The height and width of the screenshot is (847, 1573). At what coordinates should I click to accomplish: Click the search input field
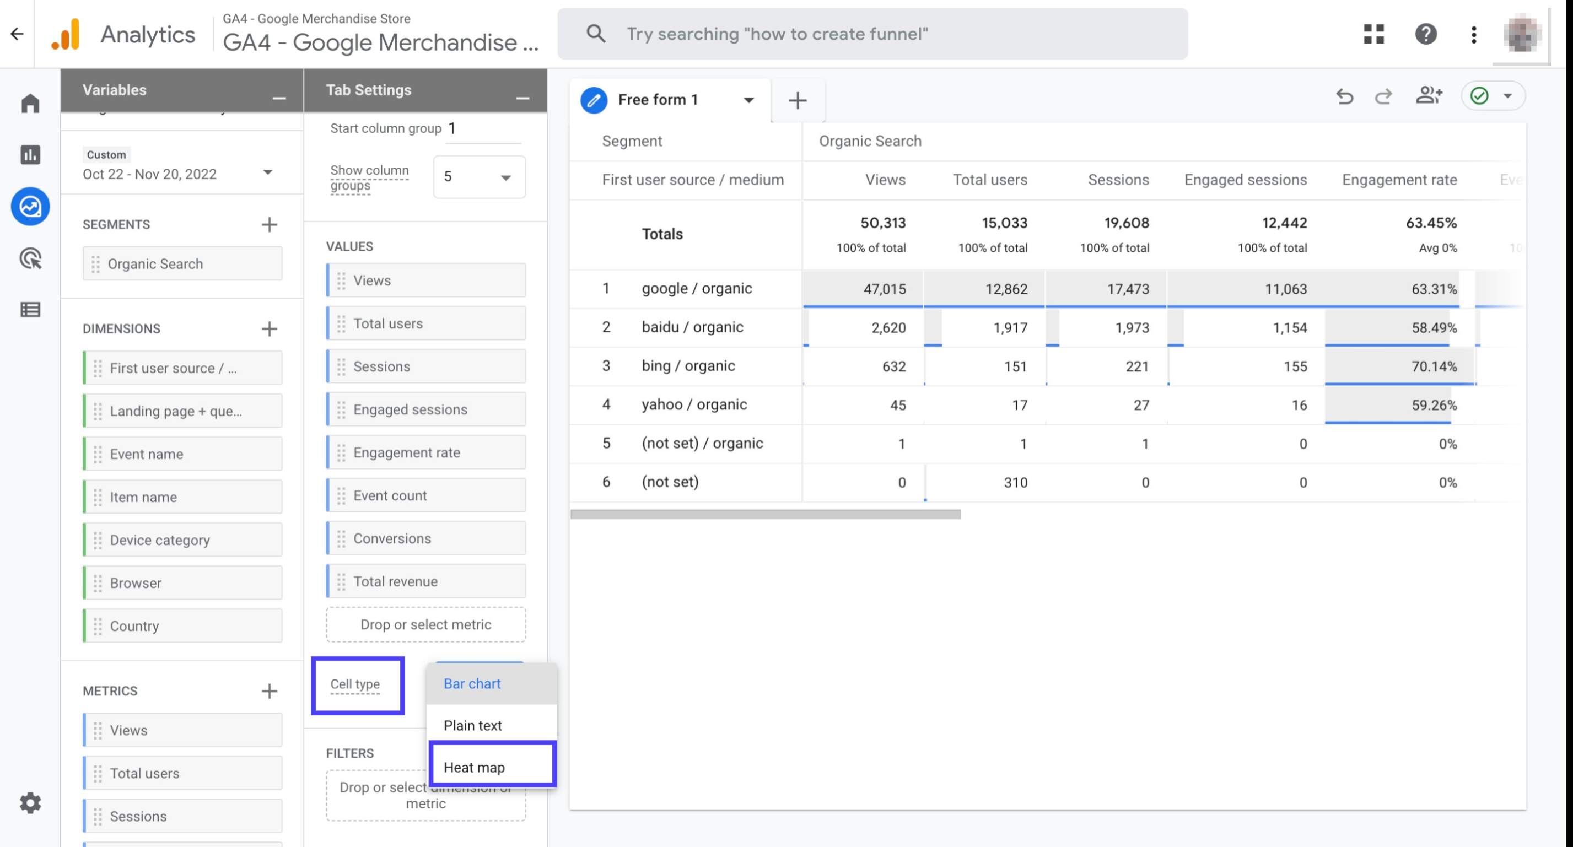click(872, 34)
